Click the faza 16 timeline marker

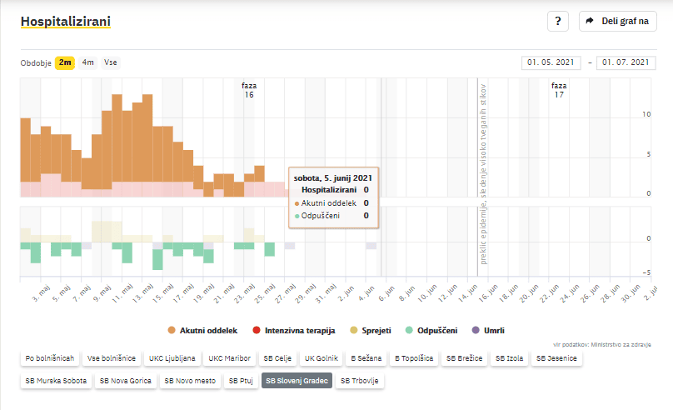tap(248, 91)
